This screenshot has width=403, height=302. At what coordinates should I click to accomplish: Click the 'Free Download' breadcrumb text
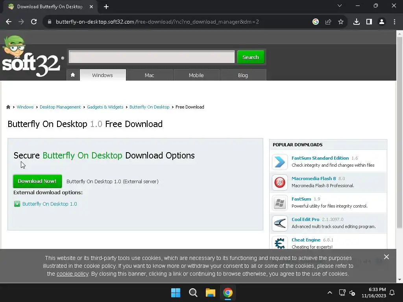[190, 107]
